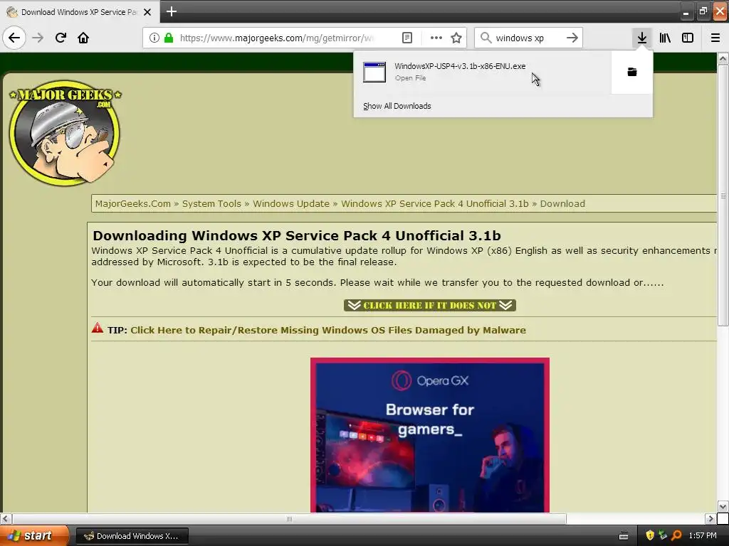Open System Tools breadcrumb link
This screenshot has height=546, width=729.
point(211,204)
